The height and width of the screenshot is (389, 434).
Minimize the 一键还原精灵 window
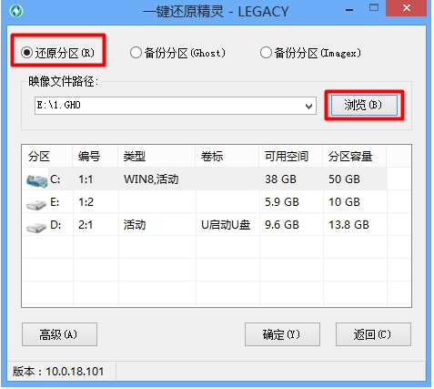point(349,10)
